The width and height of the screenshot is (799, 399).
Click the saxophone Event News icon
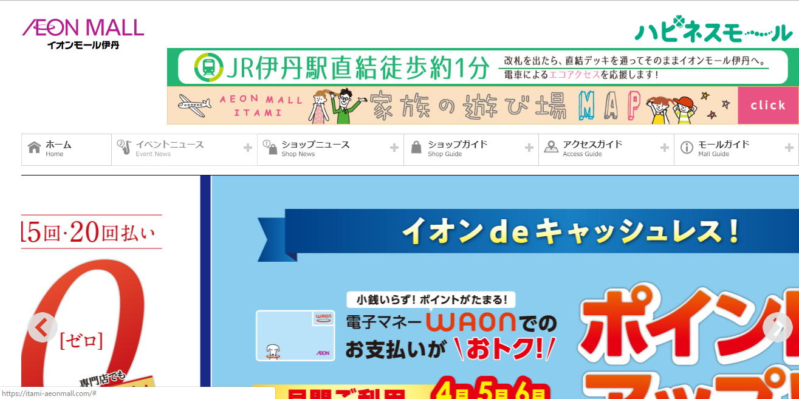point(124,147)
